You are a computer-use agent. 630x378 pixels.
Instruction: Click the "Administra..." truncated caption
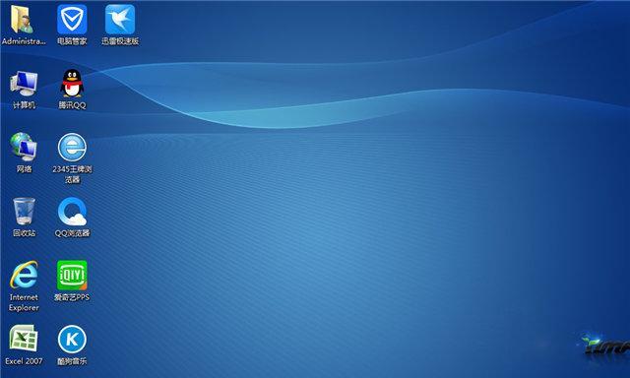(24, 41)
